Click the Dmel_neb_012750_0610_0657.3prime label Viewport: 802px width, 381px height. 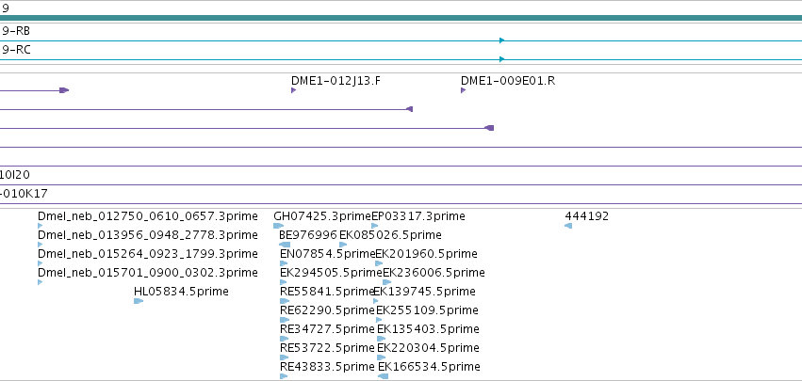pos(148,216)
